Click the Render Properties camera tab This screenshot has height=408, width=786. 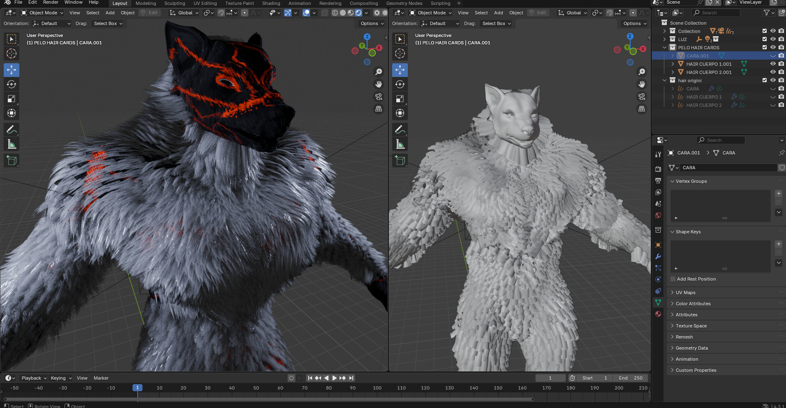(658, 168)
